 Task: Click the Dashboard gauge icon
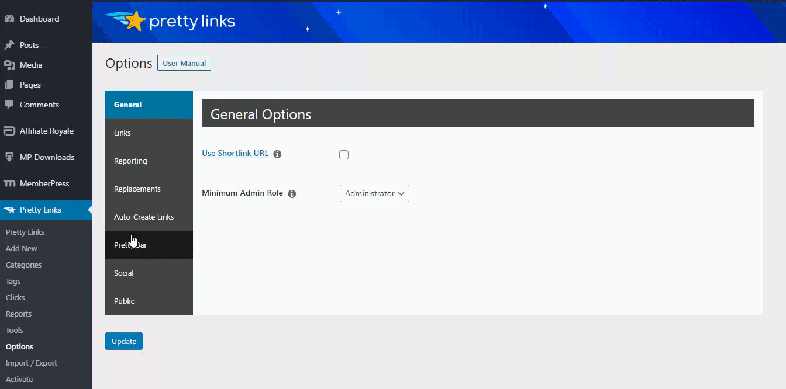(9, 19)
